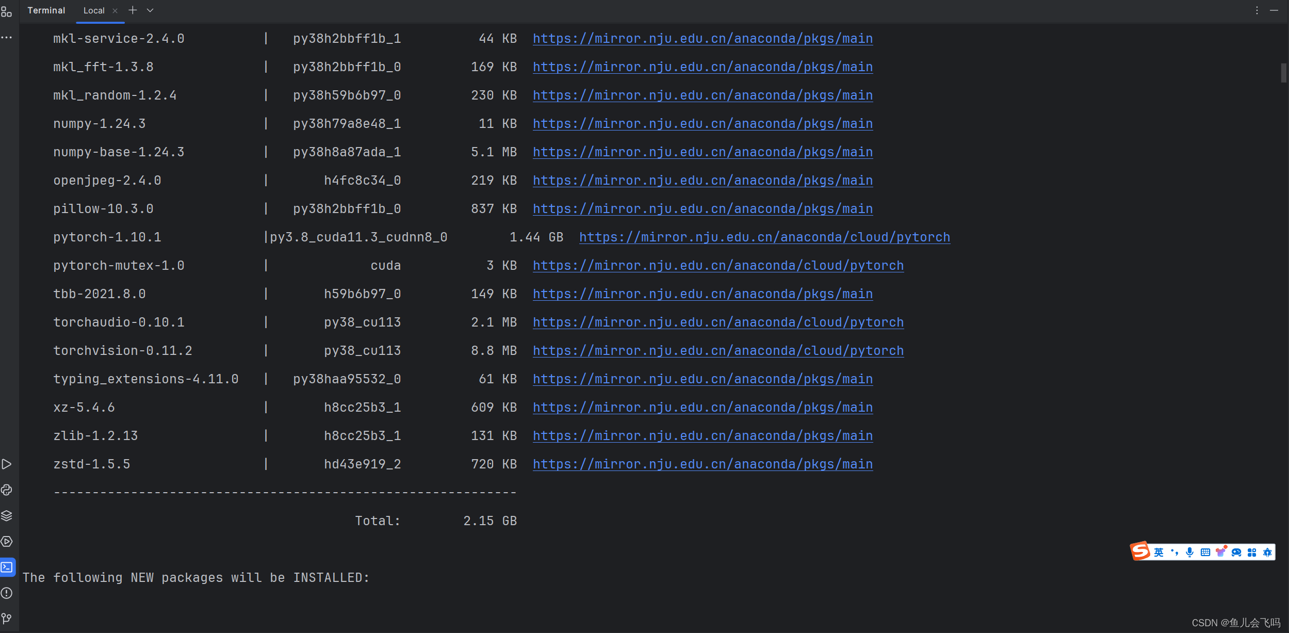Open the new terminal options chevron
Screen dimensions: 1289x633
pos(150,10)
